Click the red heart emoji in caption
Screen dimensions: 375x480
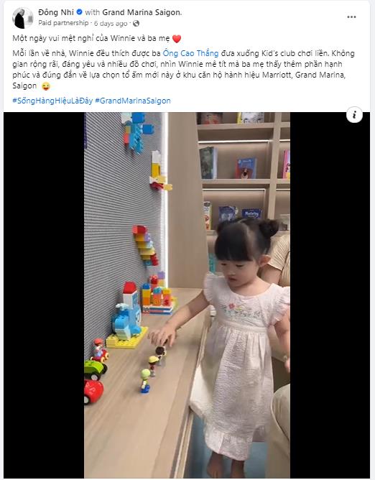[x=177, y=39]
